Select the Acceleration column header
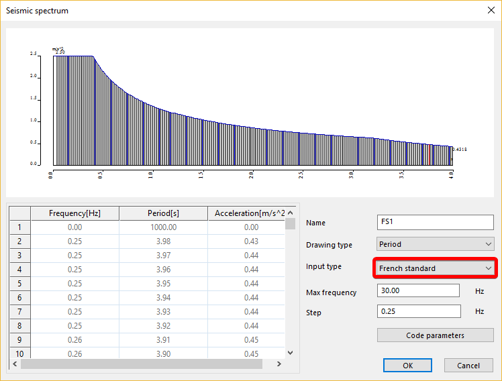This screenshot has height=381, width=502. tap(246, 213)
